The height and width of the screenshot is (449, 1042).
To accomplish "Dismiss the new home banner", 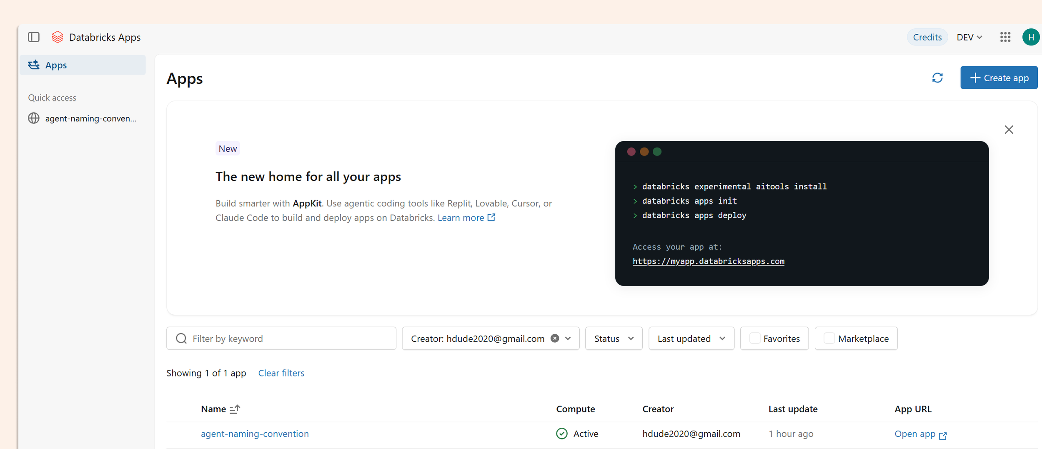I will 1009,130.
